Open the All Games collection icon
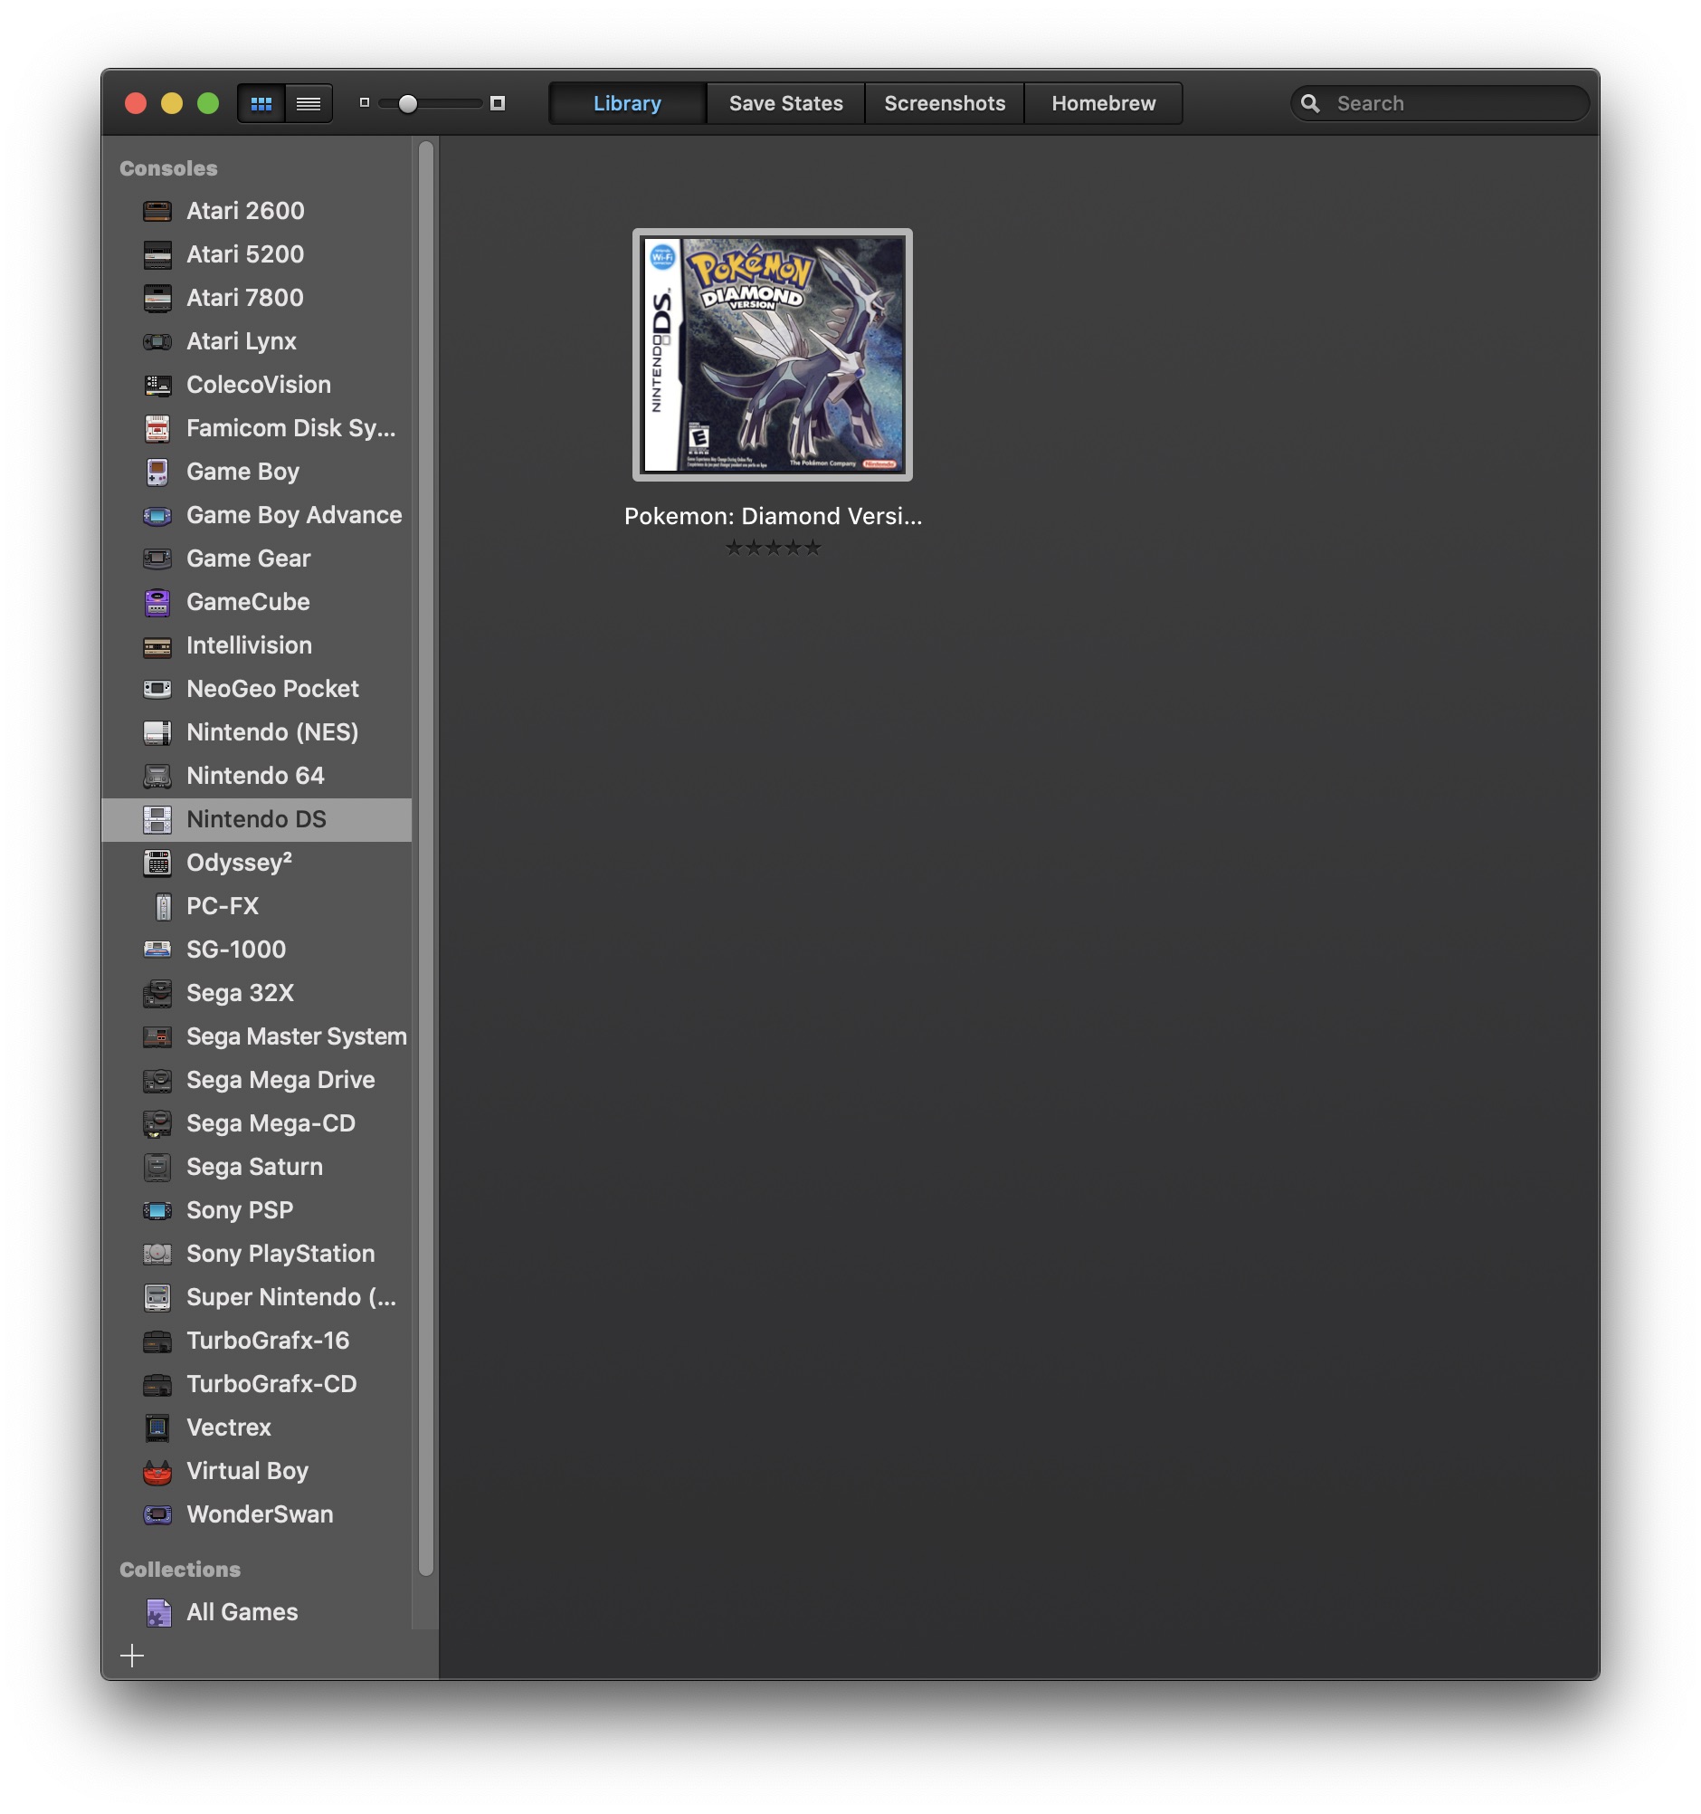Viewport: 1701px width, 1814px height. coord(158,1612)
